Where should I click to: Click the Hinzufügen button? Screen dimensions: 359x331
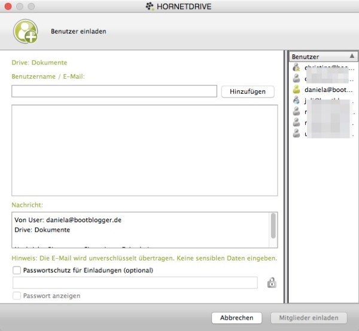click(248, 91)
